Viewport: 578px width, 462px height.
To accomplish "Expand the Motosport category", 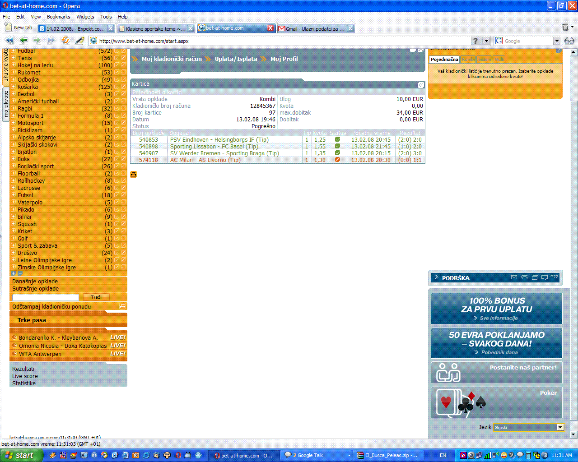I will pyautogui.click(x=13, y=123).
